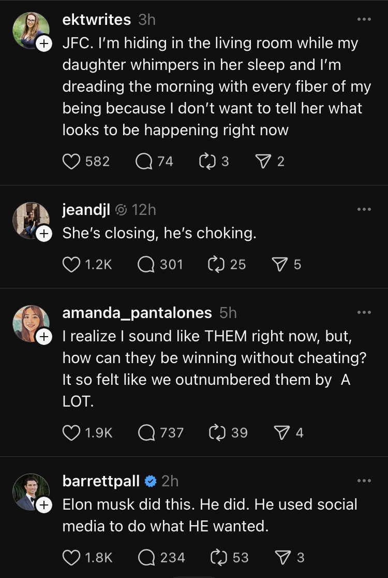
Task: Like jeandjl's "She's closing" post
Action: 72,265
